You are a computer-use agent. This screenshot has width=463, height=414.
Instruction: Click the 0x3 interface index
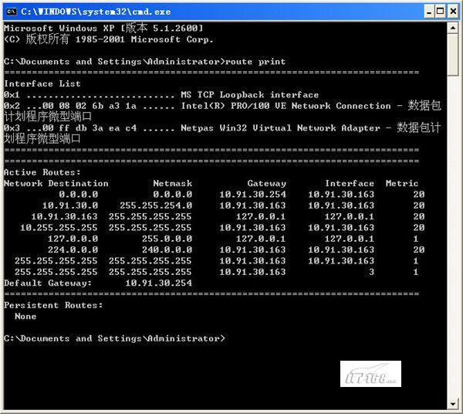point(12,128)
